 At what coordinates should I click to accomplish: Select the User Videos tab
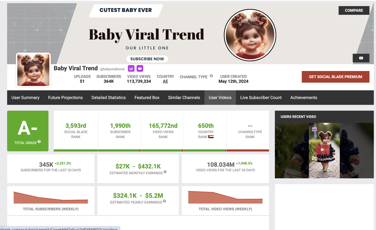tap(220, 98)
